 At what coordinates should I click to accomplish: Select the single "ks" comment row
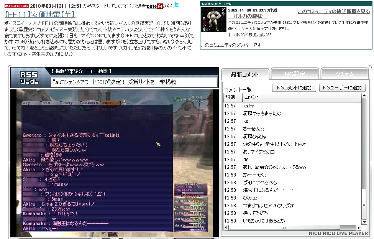[292, 121]
